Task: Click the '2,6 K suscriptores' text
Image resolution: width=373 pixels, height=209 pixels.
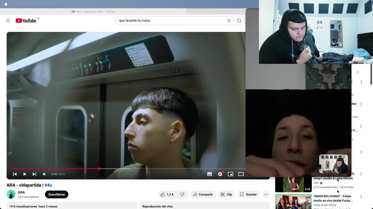Action: coord(28,197)
